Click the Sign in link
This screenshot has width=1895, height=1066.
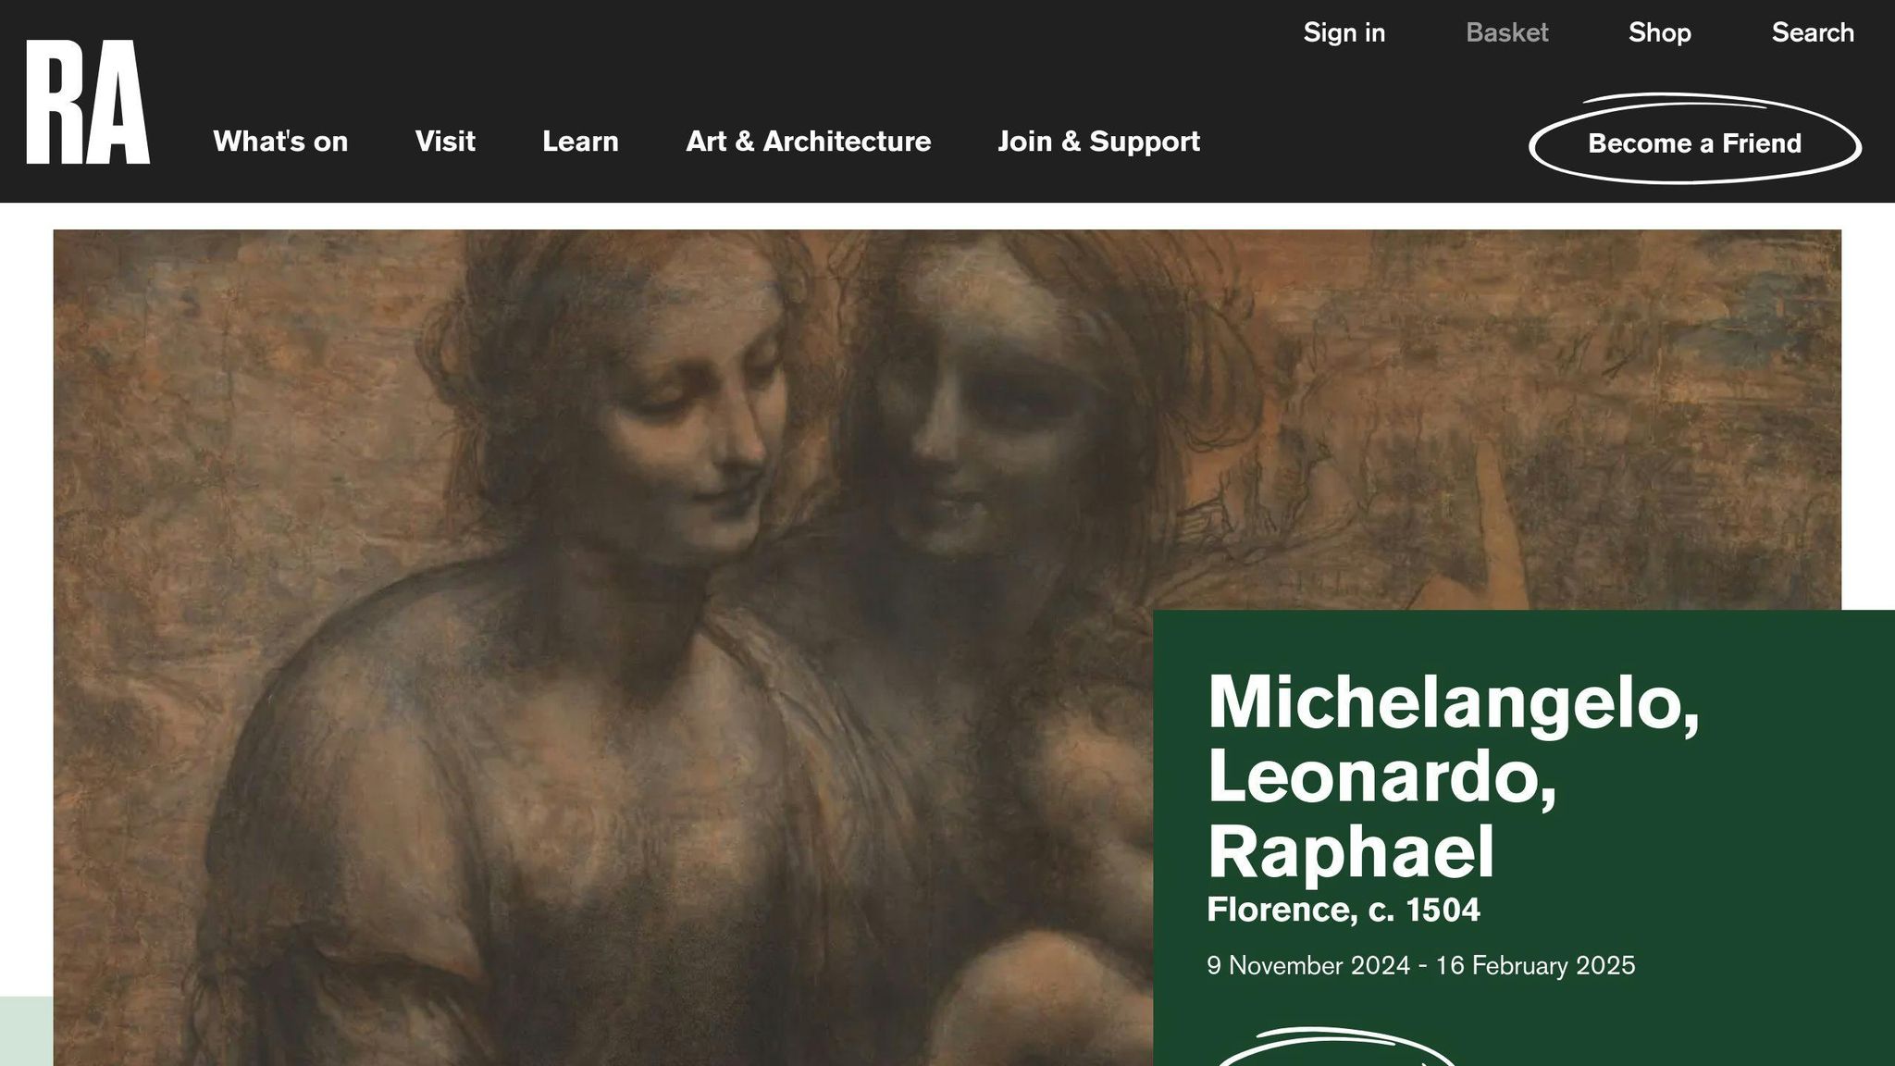coord(1344,32)
